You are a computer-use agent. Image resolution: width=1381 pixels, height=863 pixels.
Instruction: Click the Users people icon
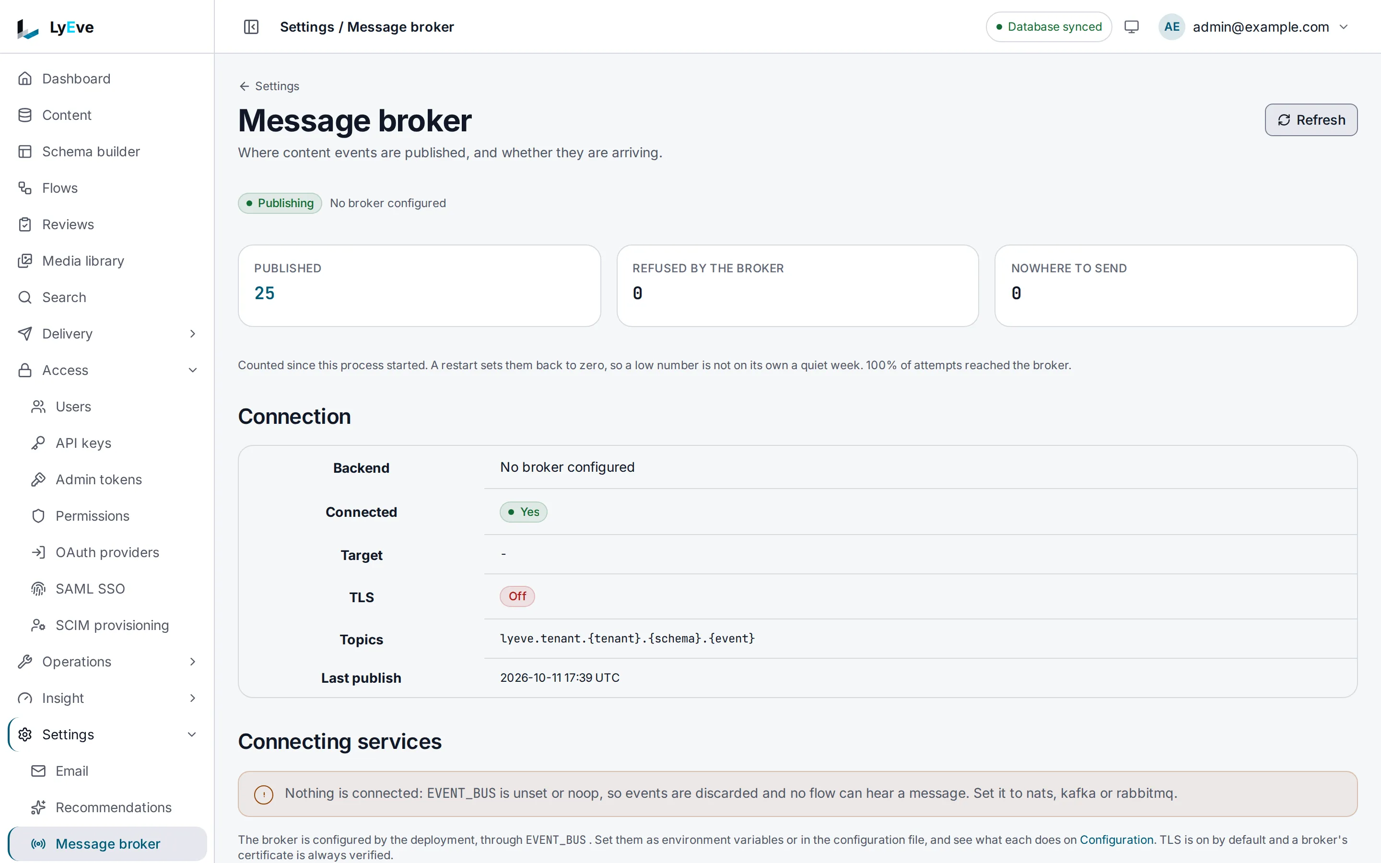(x=38, y=407)
